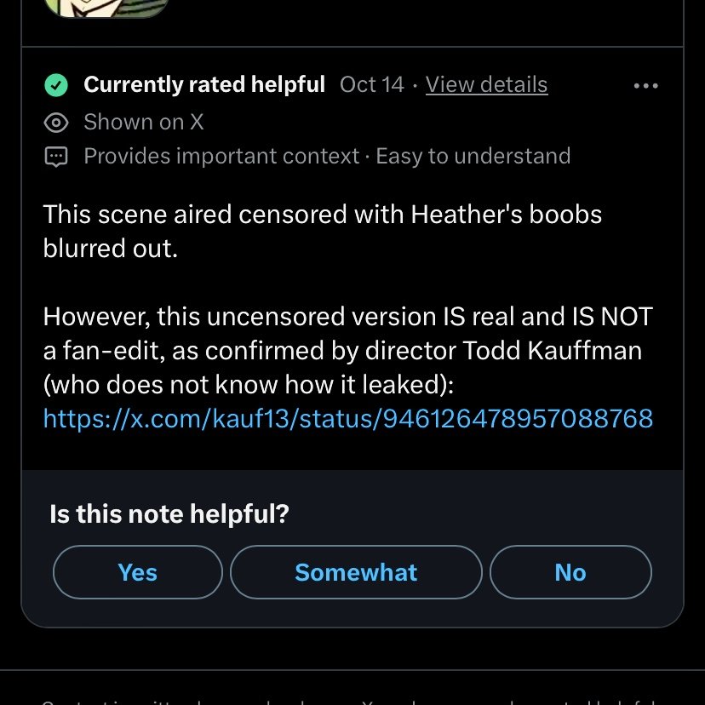This screenshot has height=705, width=705.
Task: Click the eye icon beside Shown on X
Action: click(x=56, y=123)
